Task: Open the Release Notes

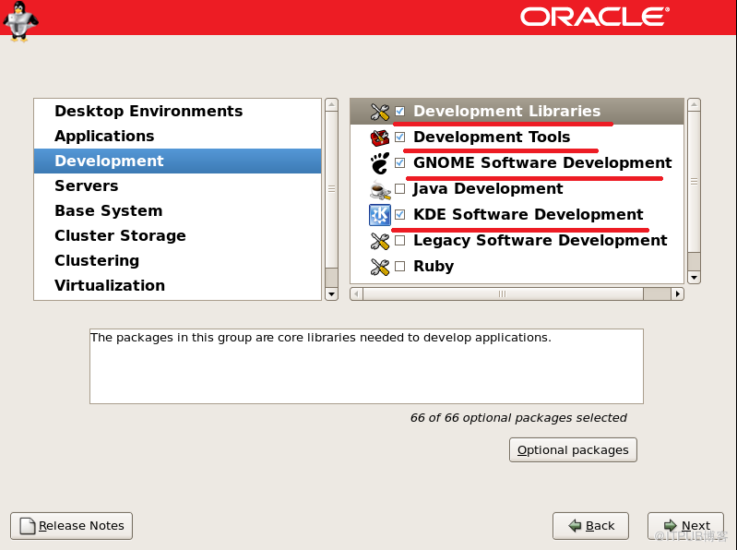Action: click(71, 526)
